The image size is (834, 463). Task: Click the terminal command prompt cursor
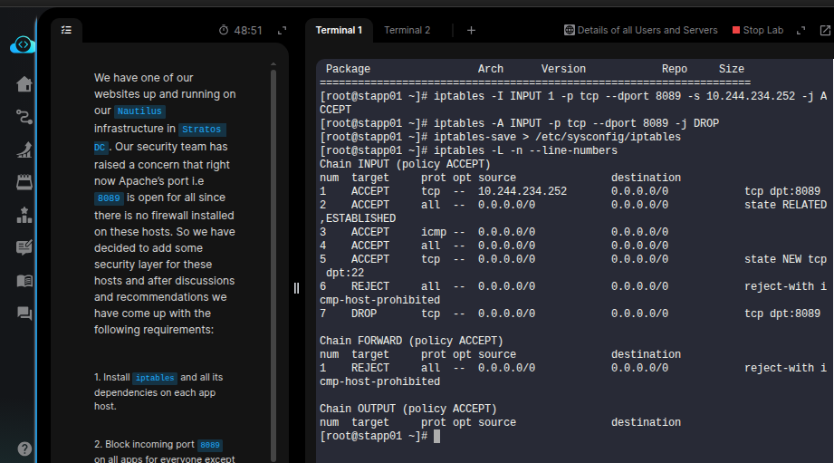(x=436, y=437)
